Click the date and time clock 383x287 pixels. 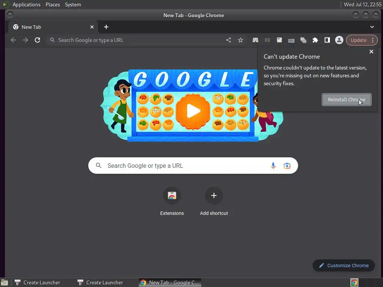click(363, 4)
